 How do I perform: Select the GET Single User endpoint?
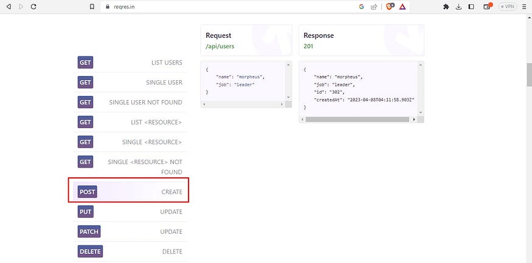tap(130, 83)
